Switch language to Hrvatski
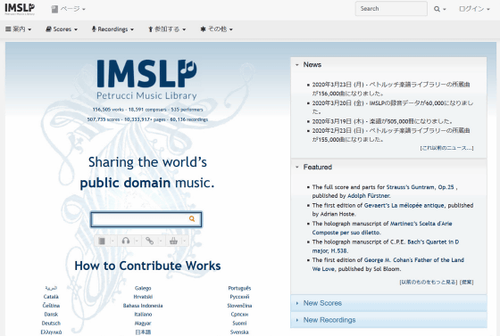500x336 pixels. 143,297
